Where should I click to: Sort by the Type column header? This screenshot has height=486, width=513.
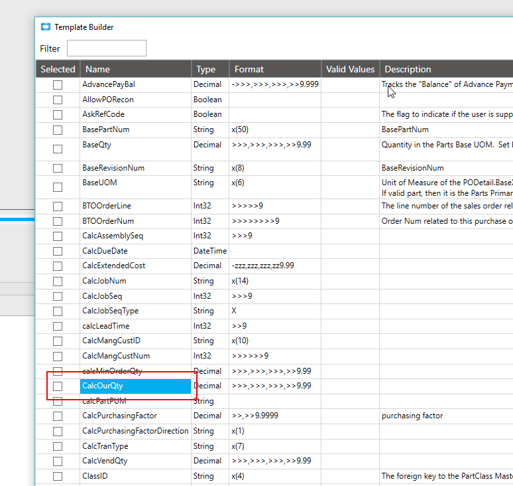click(210, 69)
